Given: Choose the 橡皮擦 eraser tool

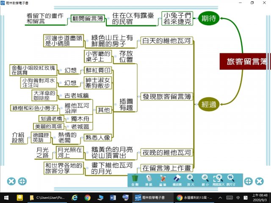Looking at the screenshot, I should pos(176,178).
